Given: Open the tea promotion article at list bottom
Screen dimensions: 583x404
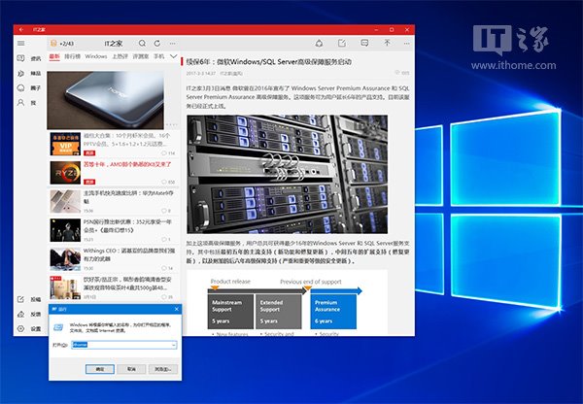Looking at the screenshot, I should tap(113, 287).
